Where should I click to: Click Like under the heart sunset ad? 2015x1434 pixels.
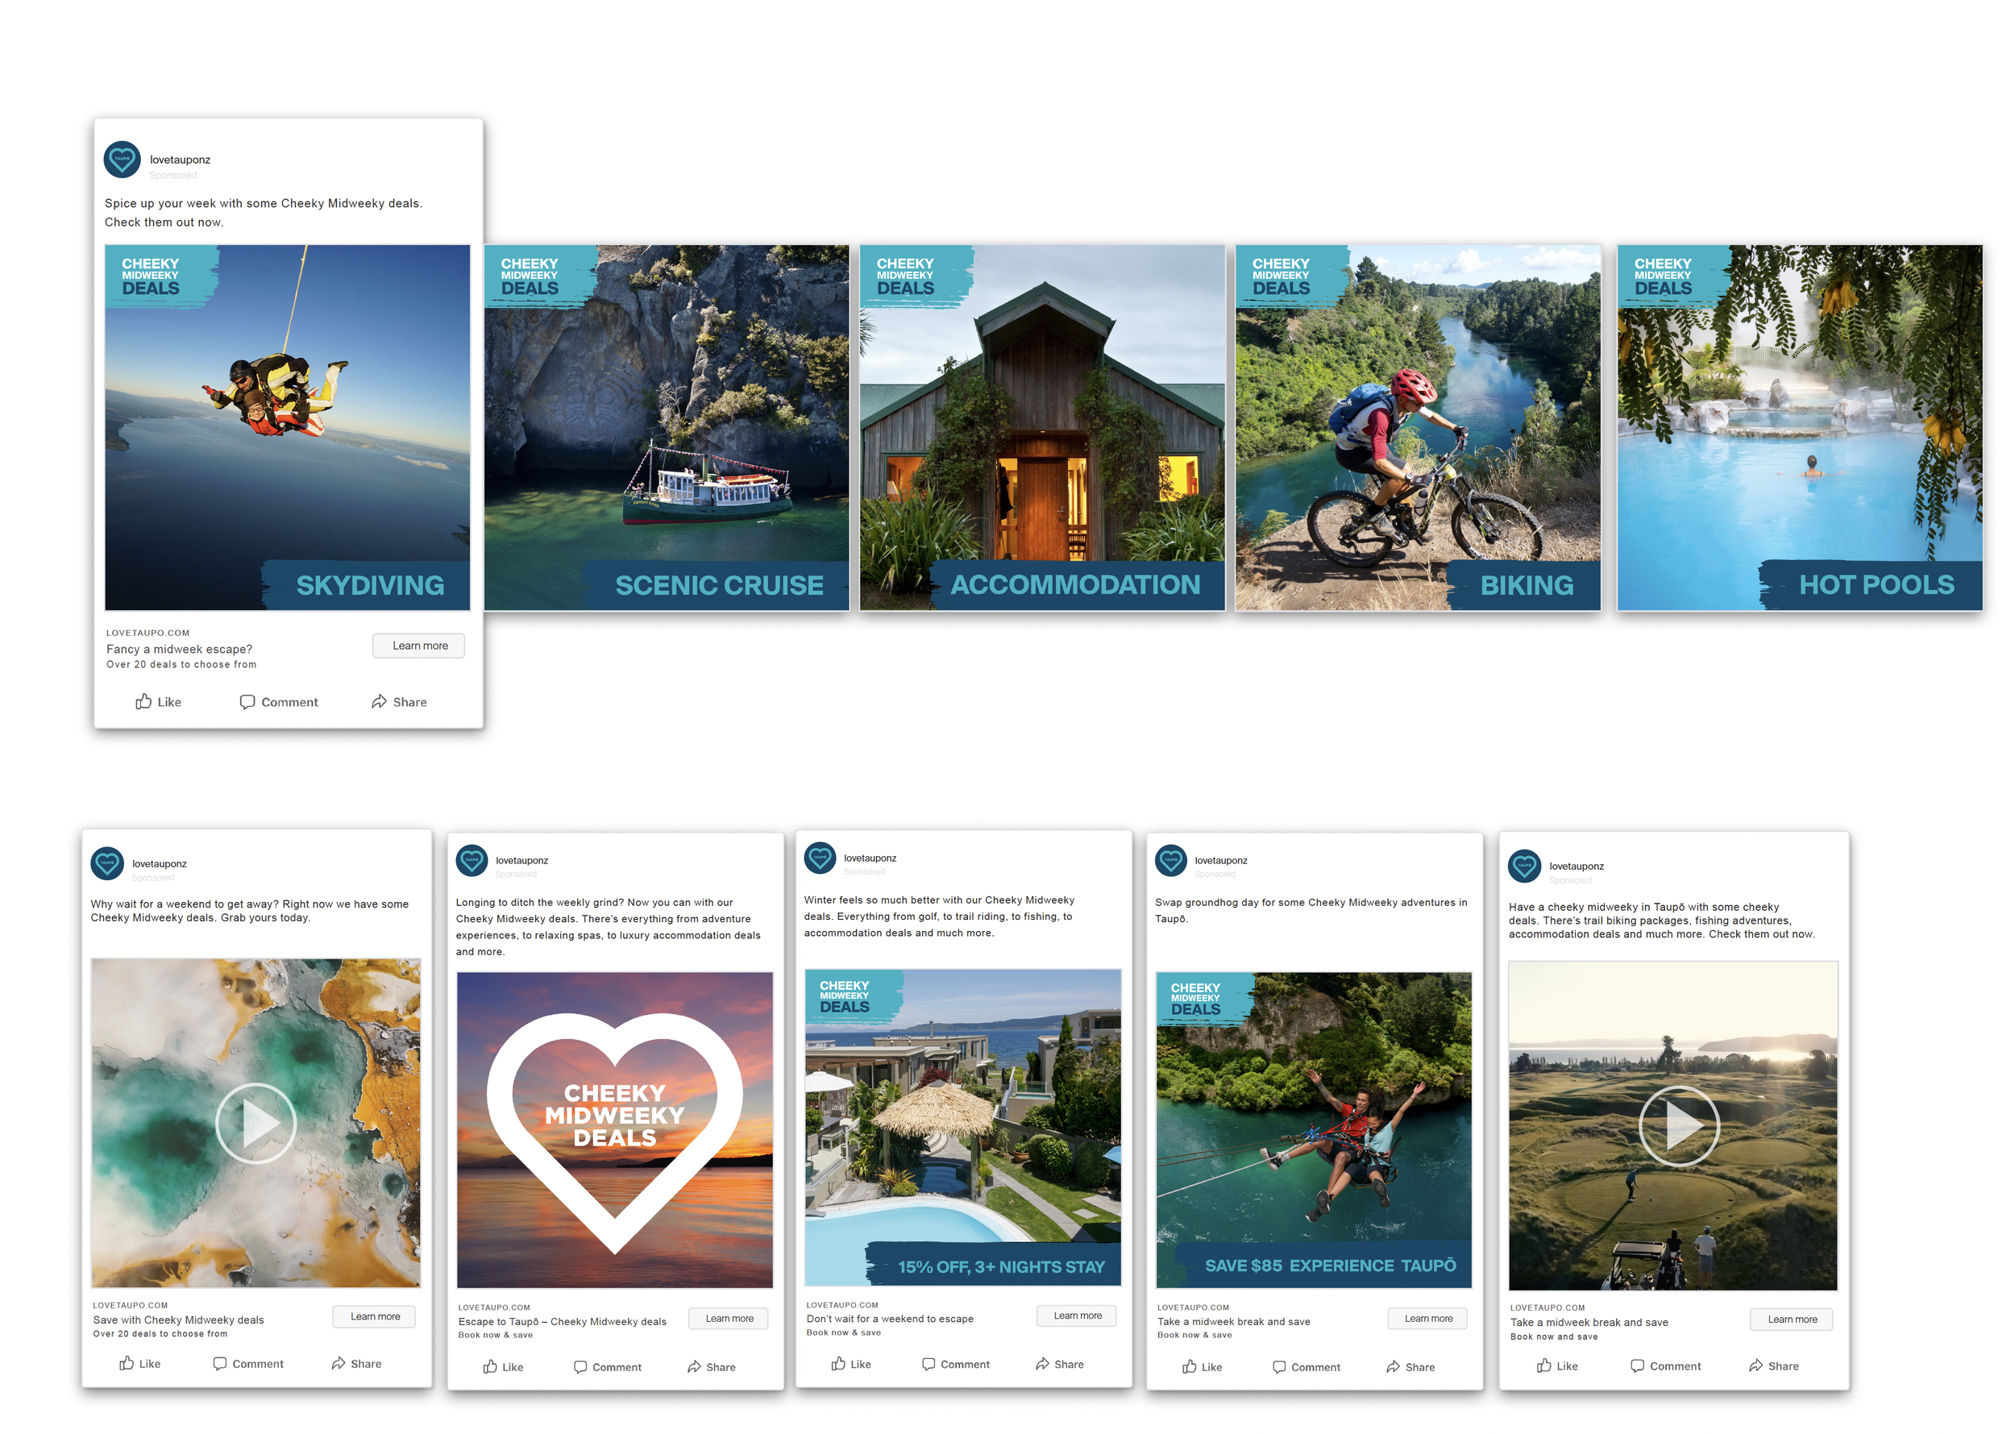click(503, 1367)
